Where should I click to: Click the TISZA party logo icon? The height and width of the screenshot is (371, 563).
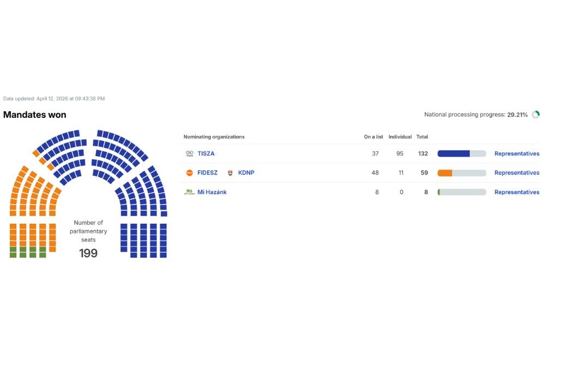[x=190, y=154]
